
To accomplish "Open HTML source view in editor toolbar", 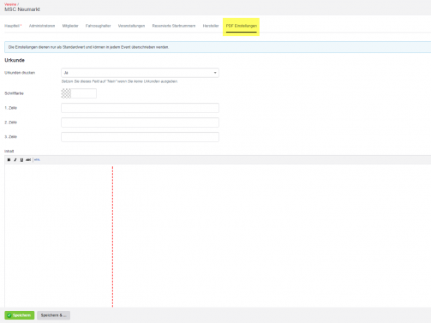I will (x=37, y=160).
